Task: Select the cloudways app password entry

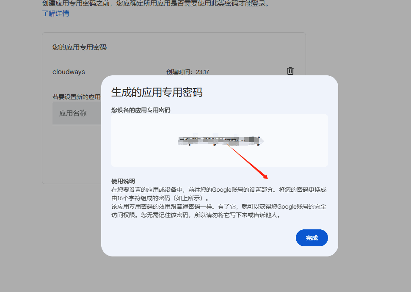Action: (69, 72)
